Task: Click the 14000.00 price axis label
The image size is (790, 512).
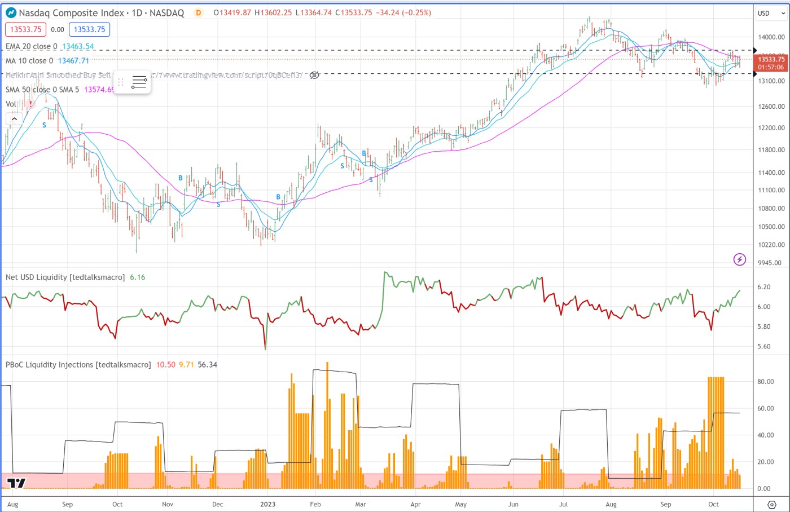Action: point(771,37)
